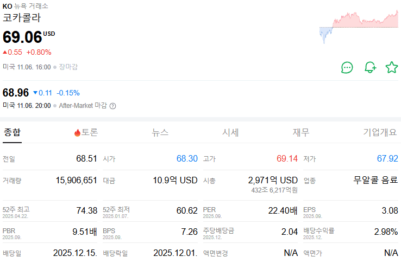Image resolution: width=401 pixels, height=263 pixels.
Task: Open the intraday price mini chart
Action: [x=359, y=27]
